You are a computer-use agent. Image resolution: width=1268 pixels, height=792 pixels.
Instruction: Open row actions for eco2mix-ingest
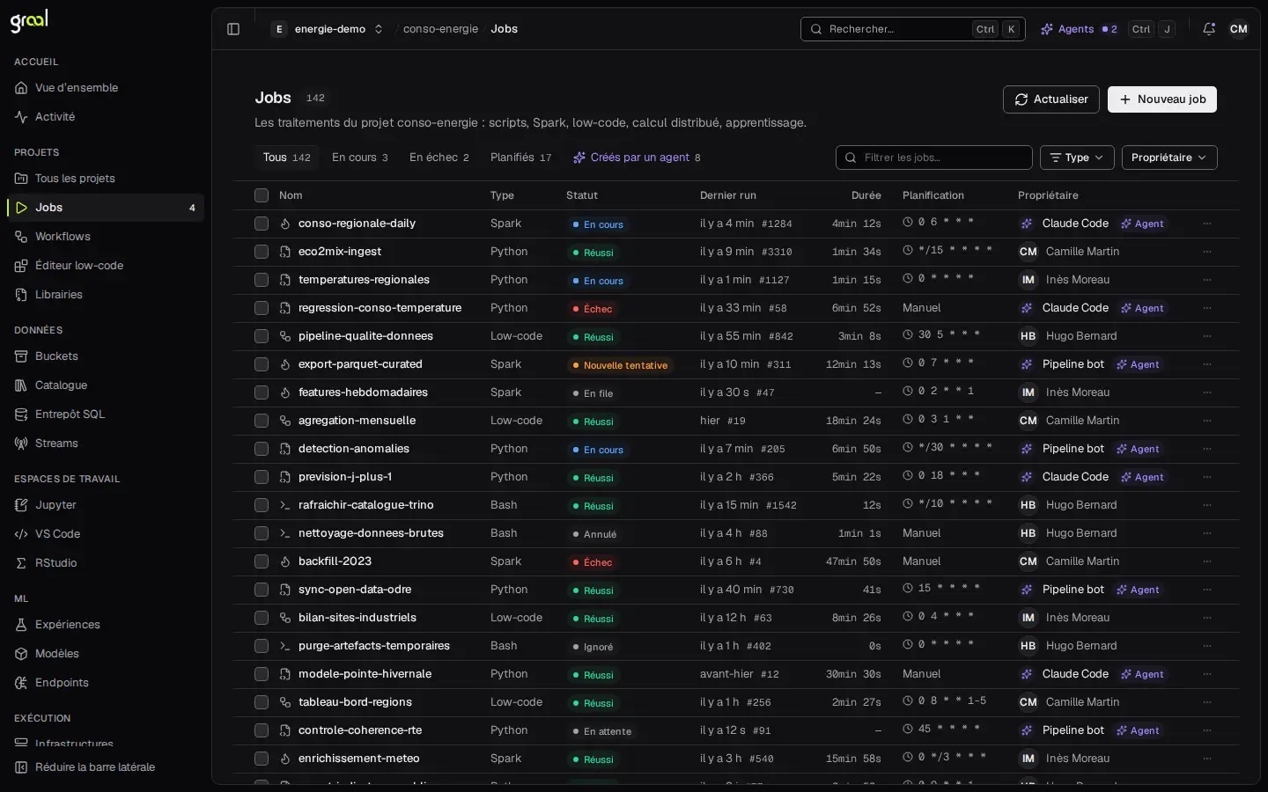(1207, 252)
